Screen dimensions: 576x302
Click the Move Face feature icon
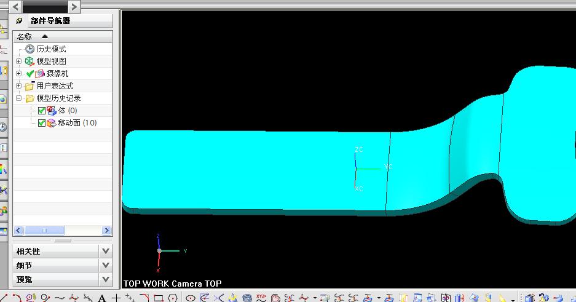[52, 123]
